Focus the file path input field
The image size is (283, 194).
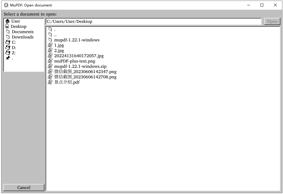point(153,21)
